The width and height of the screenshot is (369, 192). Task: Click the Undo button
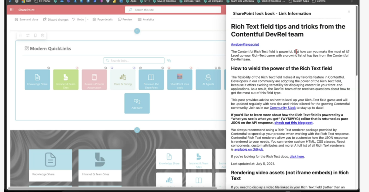(x=78, y=19)
